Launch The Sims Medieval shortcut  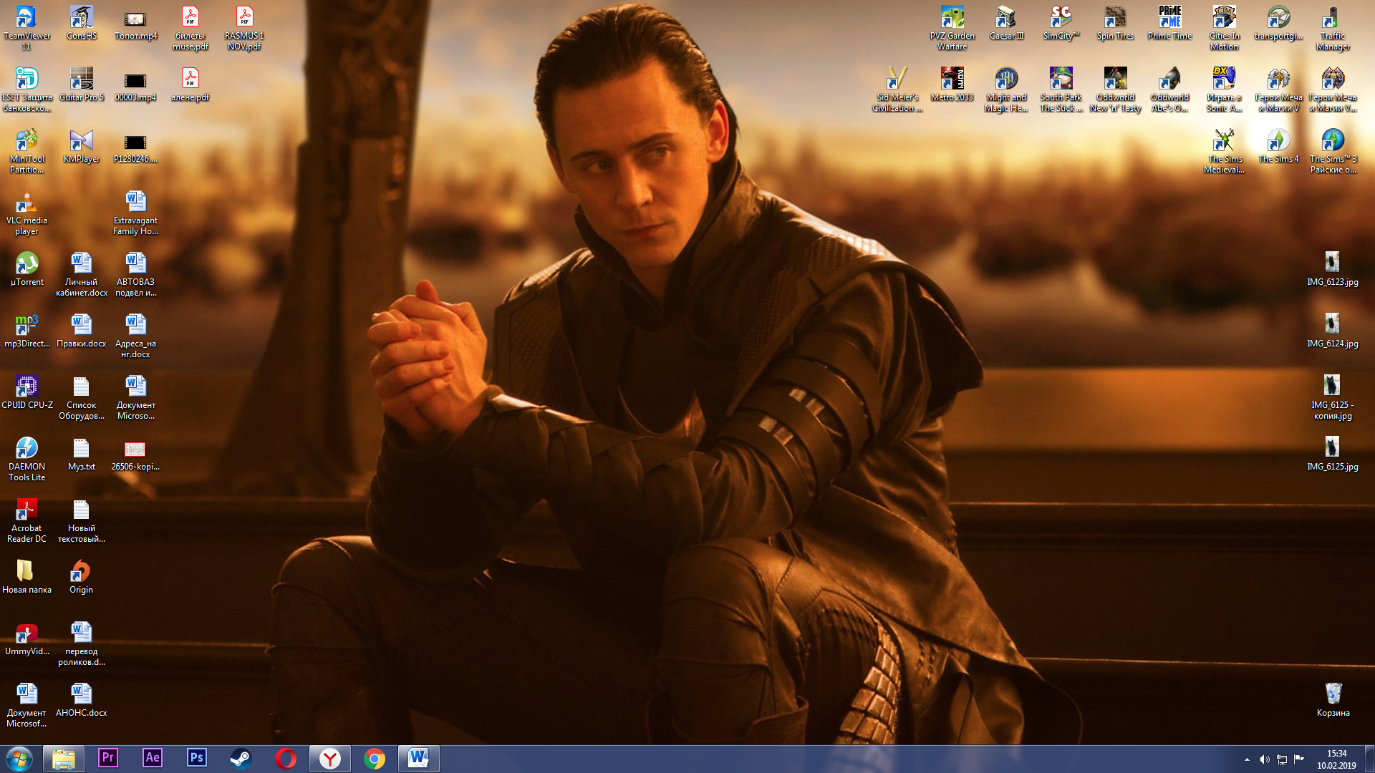coord(1224,151)
